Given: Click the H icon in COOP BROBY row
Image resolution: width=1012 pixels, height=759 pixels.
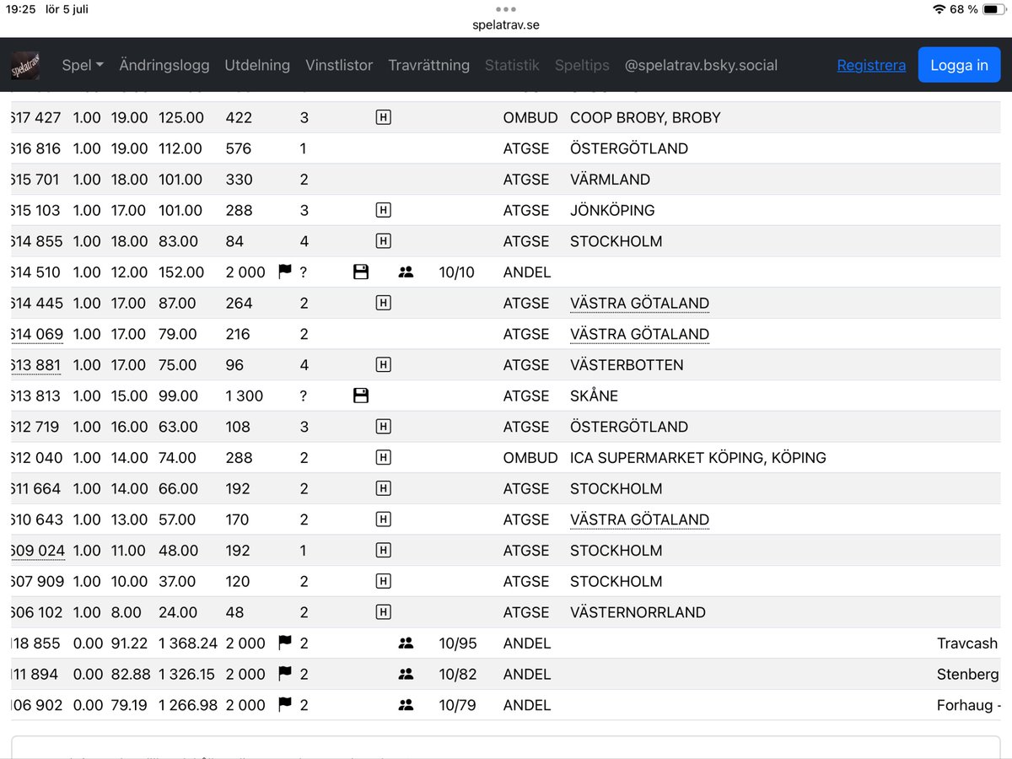Looking at the screenshot, I should [x=383, y=118].
